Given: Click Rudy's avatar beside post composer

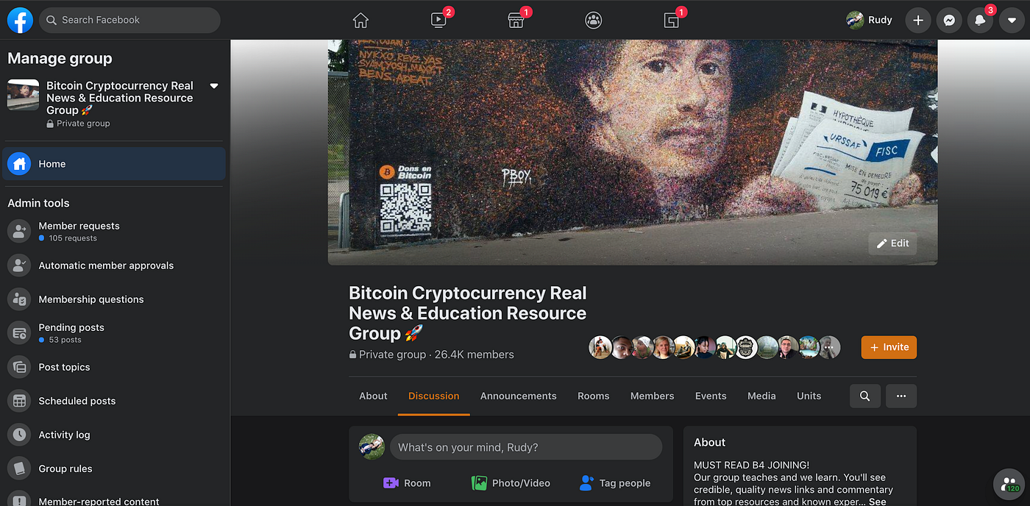Looking at the screenshot, I should [x=372, y=446].
